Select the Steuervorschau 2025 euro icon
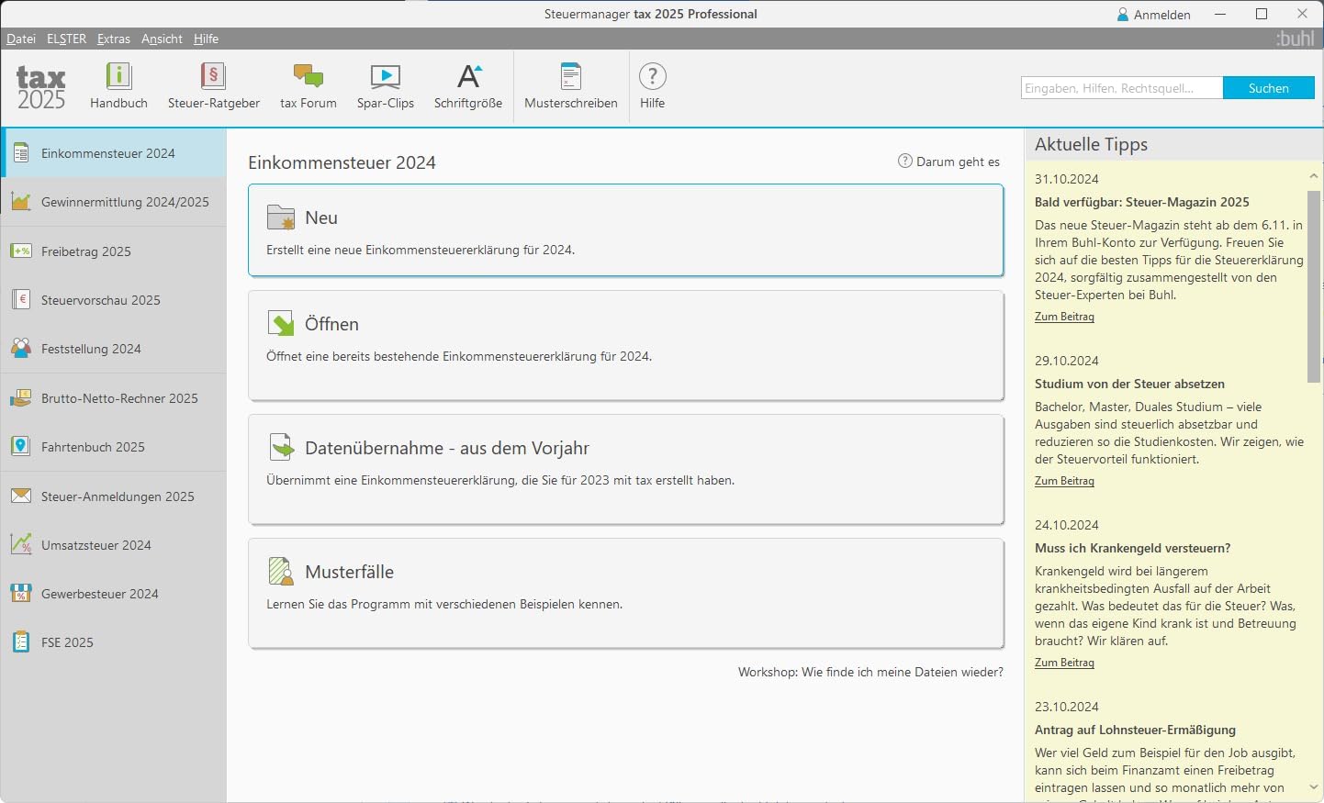Image resolution: width=1324 pixels, height=803 pixels. (x=20, y=300)
